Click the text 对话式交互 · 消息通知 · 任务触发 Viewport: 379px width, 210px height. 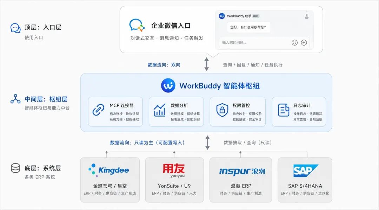point(167,38)
